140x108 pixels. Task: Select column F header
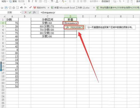[x=95, y=16]
